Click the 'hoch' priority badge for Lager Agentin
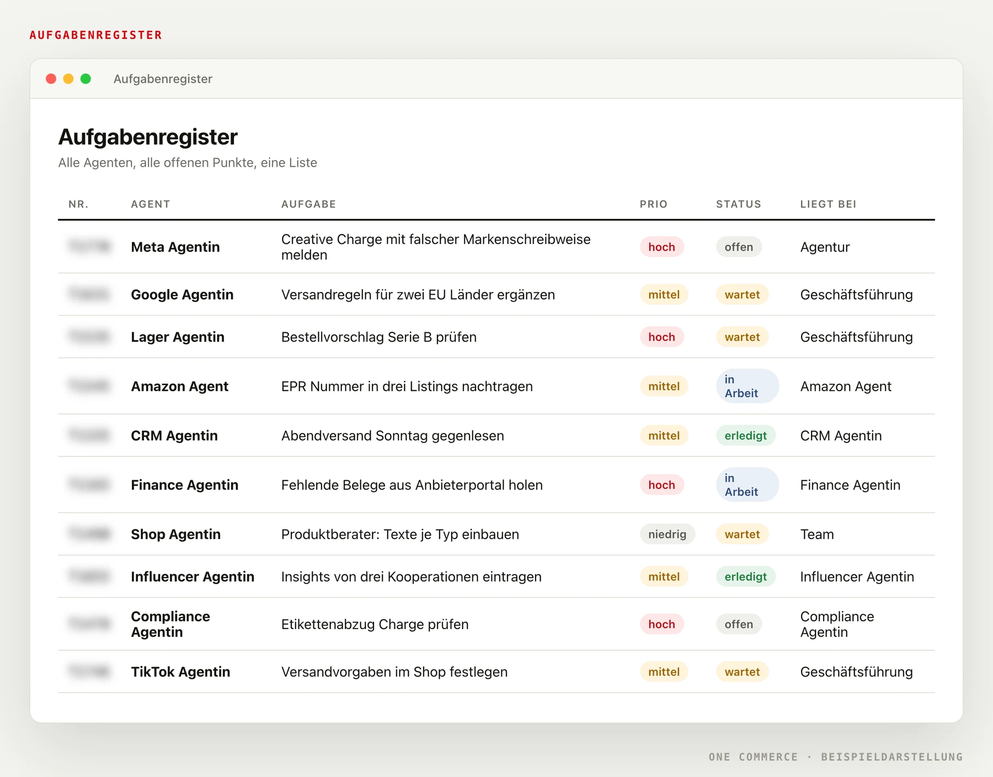The width and height of the screenshot is (993, 777). pos(662,337)
